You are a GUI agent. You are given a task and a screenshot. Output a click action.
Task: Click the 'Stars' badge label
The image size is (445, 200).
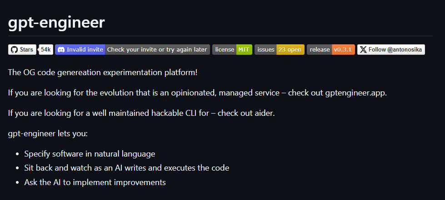point(26,50)
